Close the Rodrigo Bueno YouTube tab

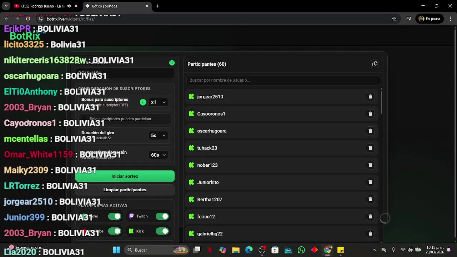point(76,6)
